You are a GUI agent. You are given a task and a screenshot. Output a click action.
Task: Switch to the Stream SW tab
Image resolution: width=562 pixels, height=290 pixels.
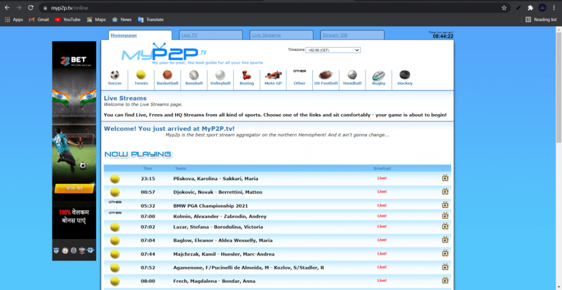coord(335,35)
